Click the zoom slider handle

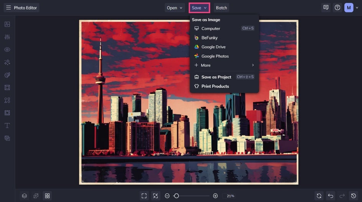[x=176, y=196]
